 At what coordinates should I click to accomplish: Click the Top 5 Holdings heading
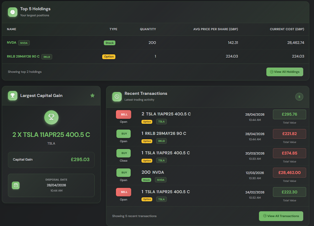coord(35,9)
